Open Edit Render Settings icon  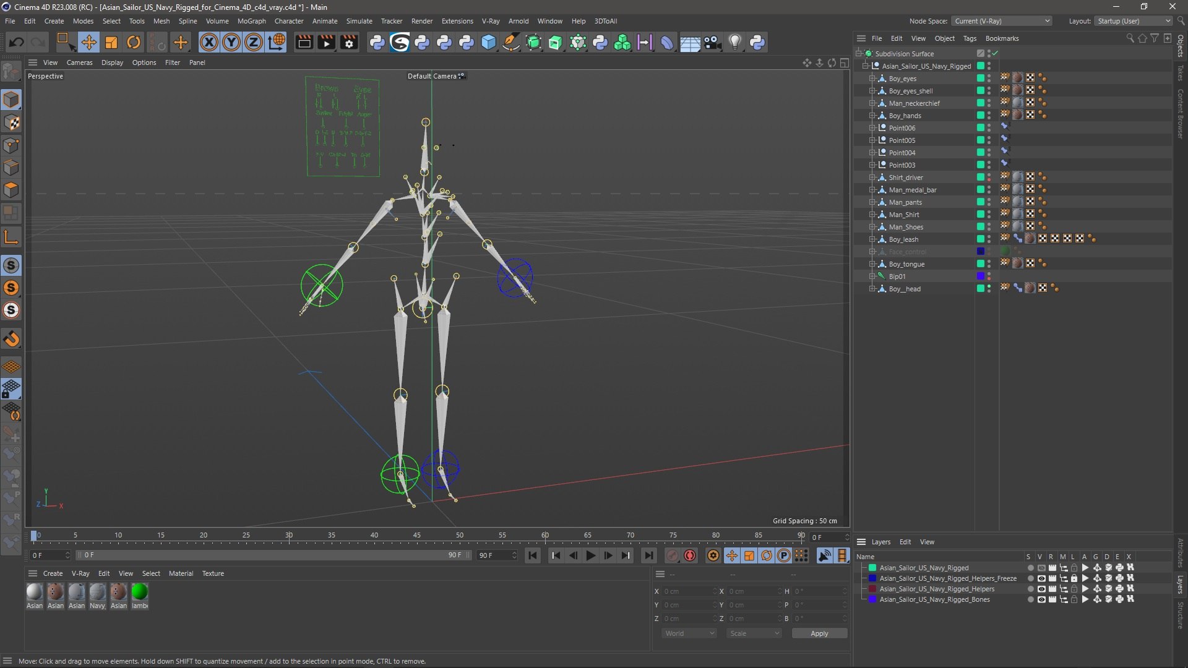click(x=350, y=42)
